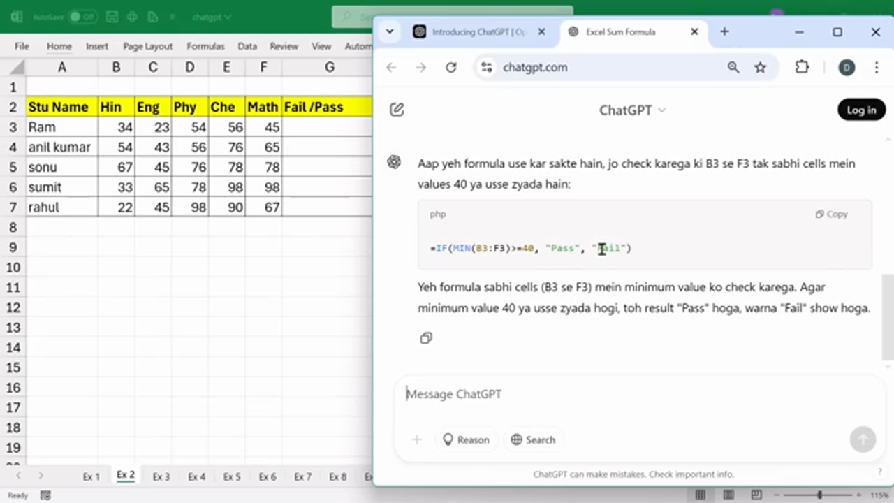
Task: Switch to the Ex 3 sheet tab
Action: (161, 476)
